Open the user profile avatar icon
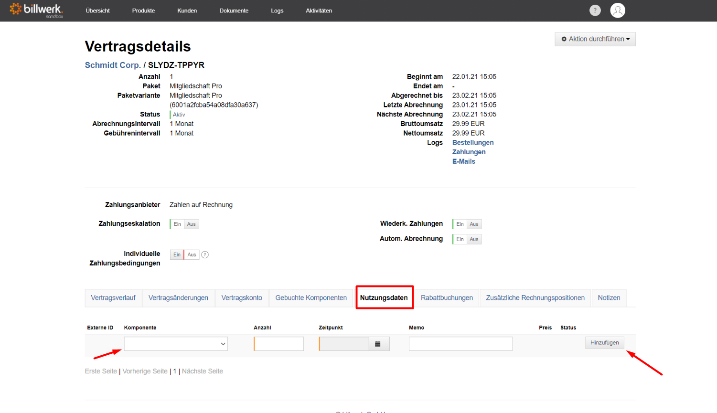 point(618,11)
